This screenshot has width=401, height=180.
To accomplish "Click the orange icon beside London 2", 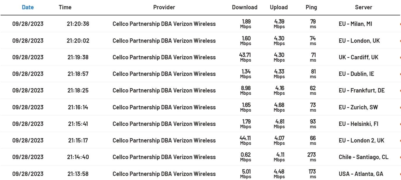I will tap(400, 141).
